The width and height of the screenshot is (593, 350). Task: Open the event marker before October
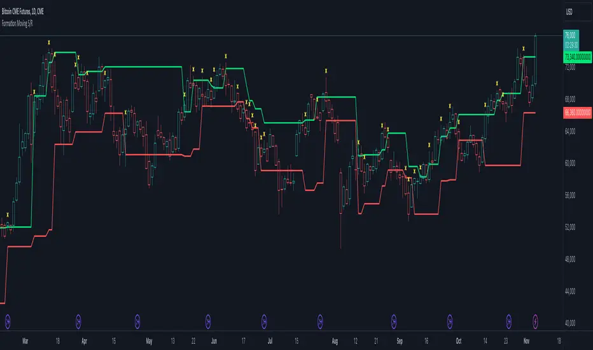pos(450,321)
